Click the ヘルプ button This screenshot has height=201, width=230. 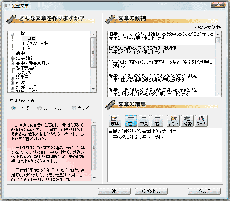[204, 191]
